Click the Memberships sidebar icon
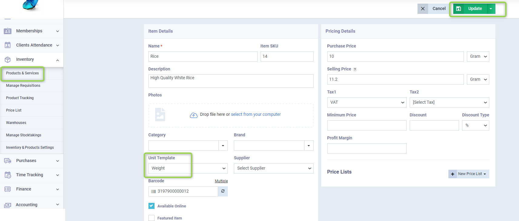This screenshot has height=221, width=519. [8, 31]
